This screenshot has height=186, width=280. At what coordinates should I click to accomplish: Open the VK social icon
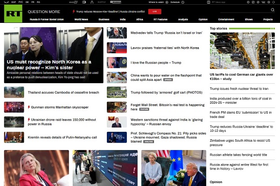[x=263, y=2]
